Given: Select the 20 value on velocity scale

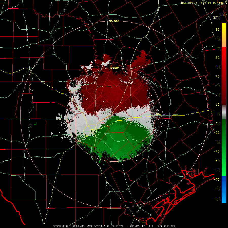Looking at the screenshot, I should coord(218,95).
